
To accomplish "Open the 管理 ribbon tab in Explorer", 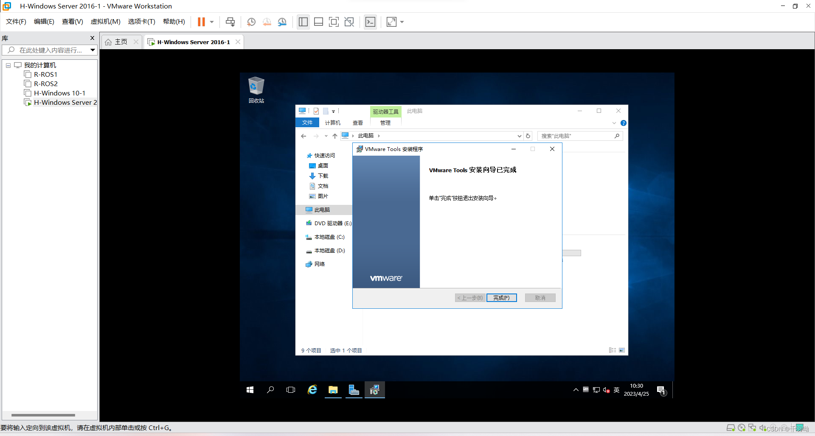I will (385, 123).
